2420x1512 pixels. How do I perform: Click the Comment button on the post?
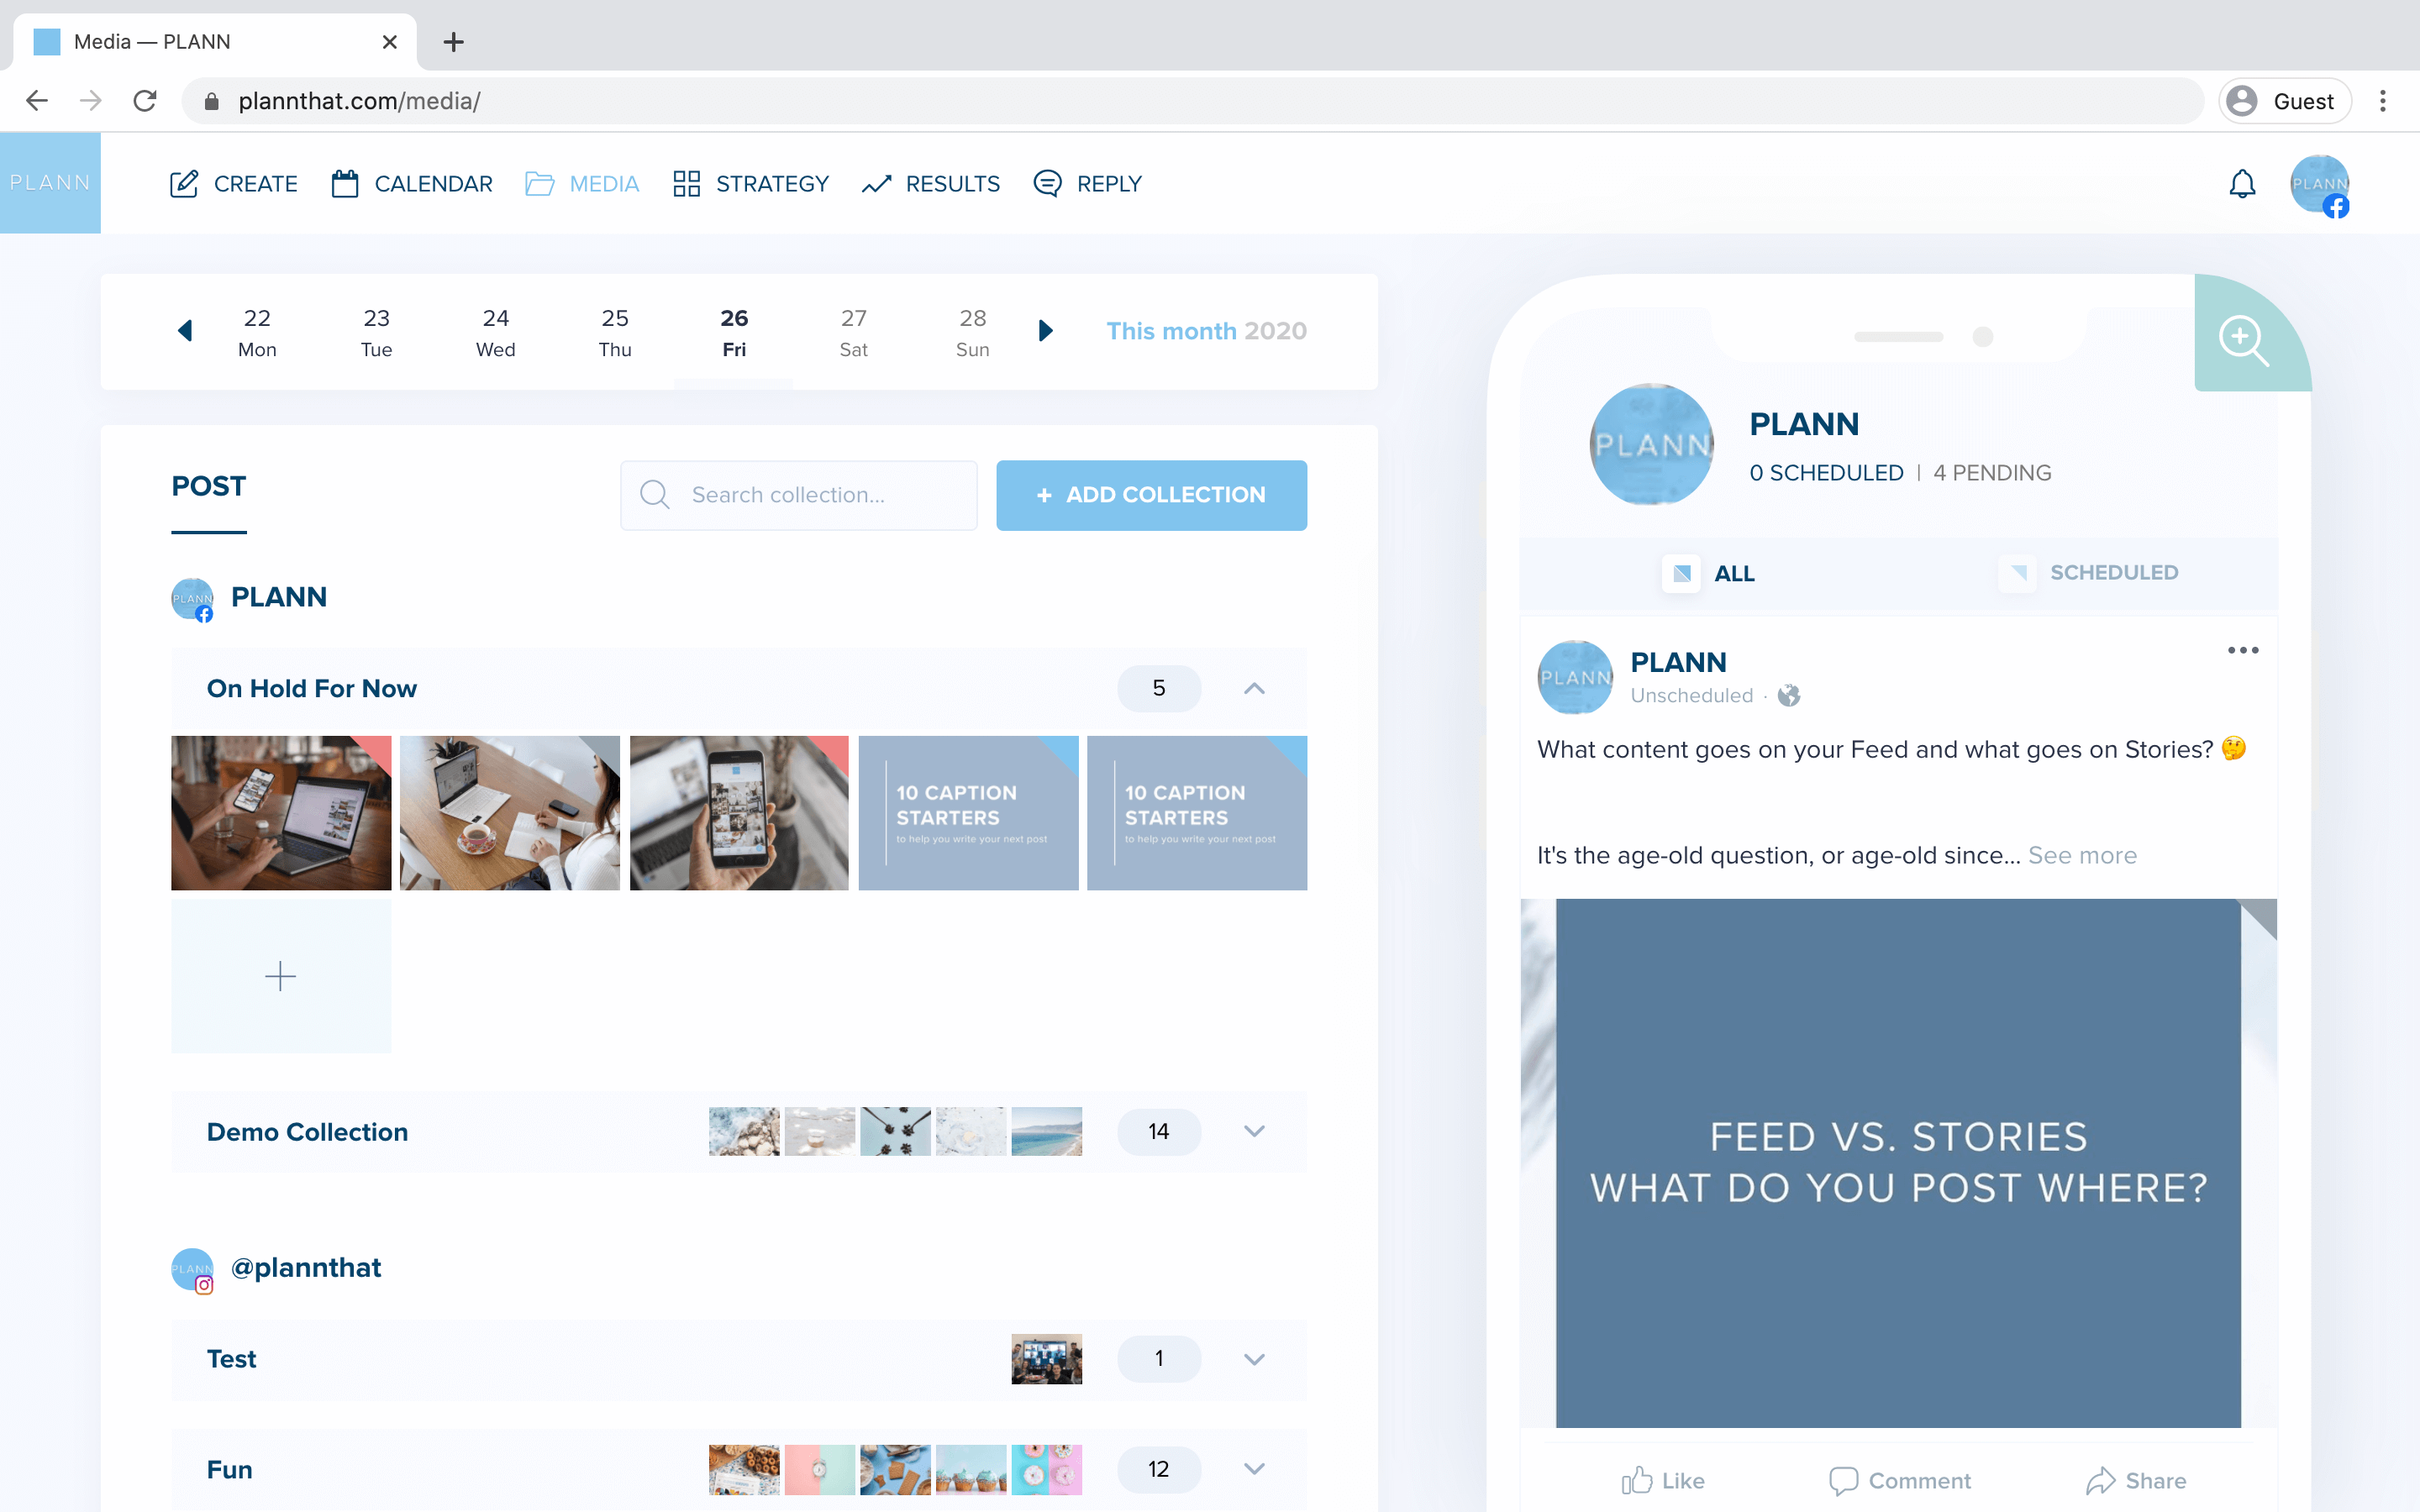(1899, 1481)
